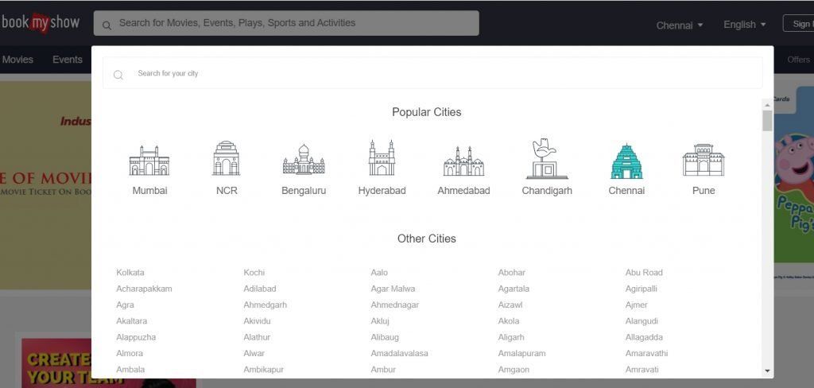The image size is (814, 388).
Task: Pick the highlighted Chennai temple icon
Action: [x=626, y=161]
